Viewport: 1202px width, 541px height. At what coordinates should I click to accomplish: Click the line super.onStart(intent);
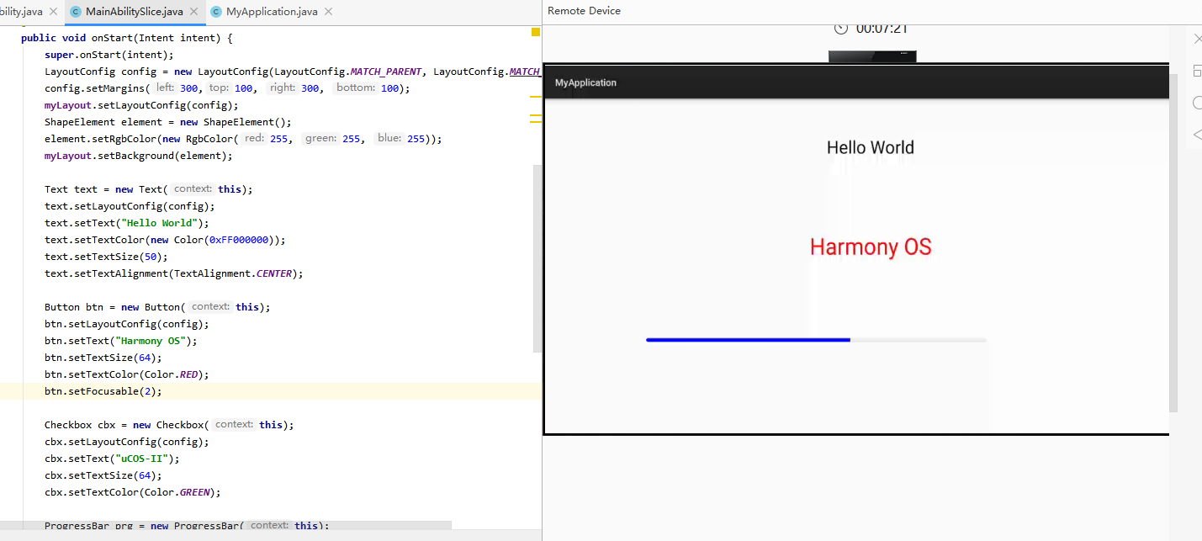click(x=109, y=55)
